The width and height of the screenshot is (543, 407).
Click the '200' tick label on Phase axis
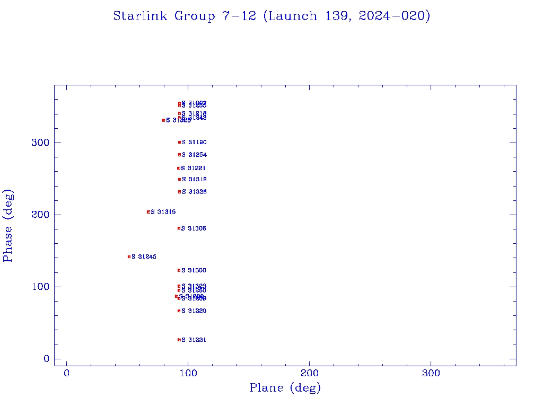pyautogui.click(x=40, y=215)
